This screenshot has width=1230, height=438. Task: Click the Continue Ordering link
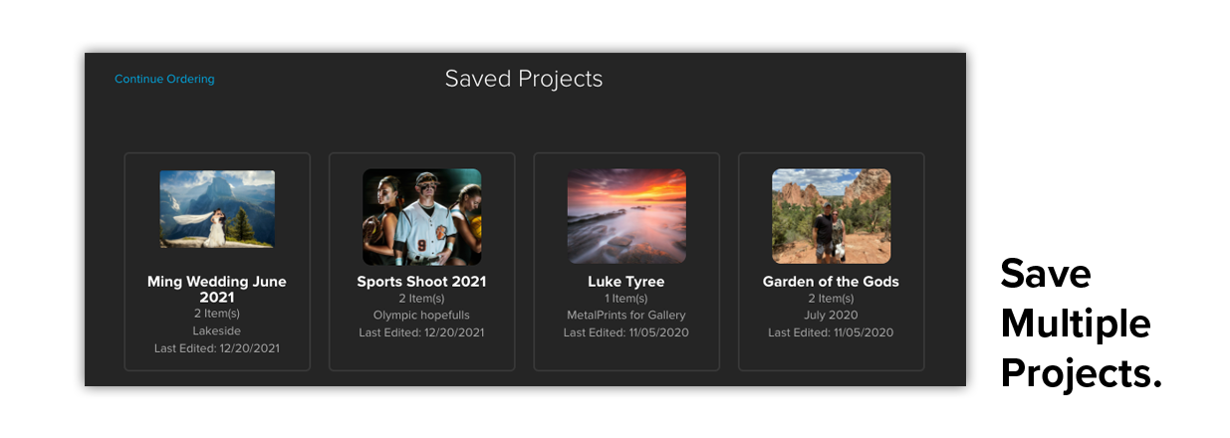tap(164, 80)
